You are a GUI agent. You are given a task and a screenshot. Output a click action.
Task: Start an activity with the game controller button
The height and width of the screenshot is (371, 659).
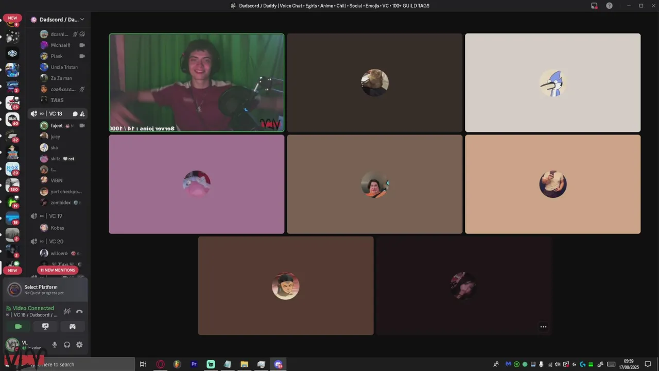click(x=73, y=326)
